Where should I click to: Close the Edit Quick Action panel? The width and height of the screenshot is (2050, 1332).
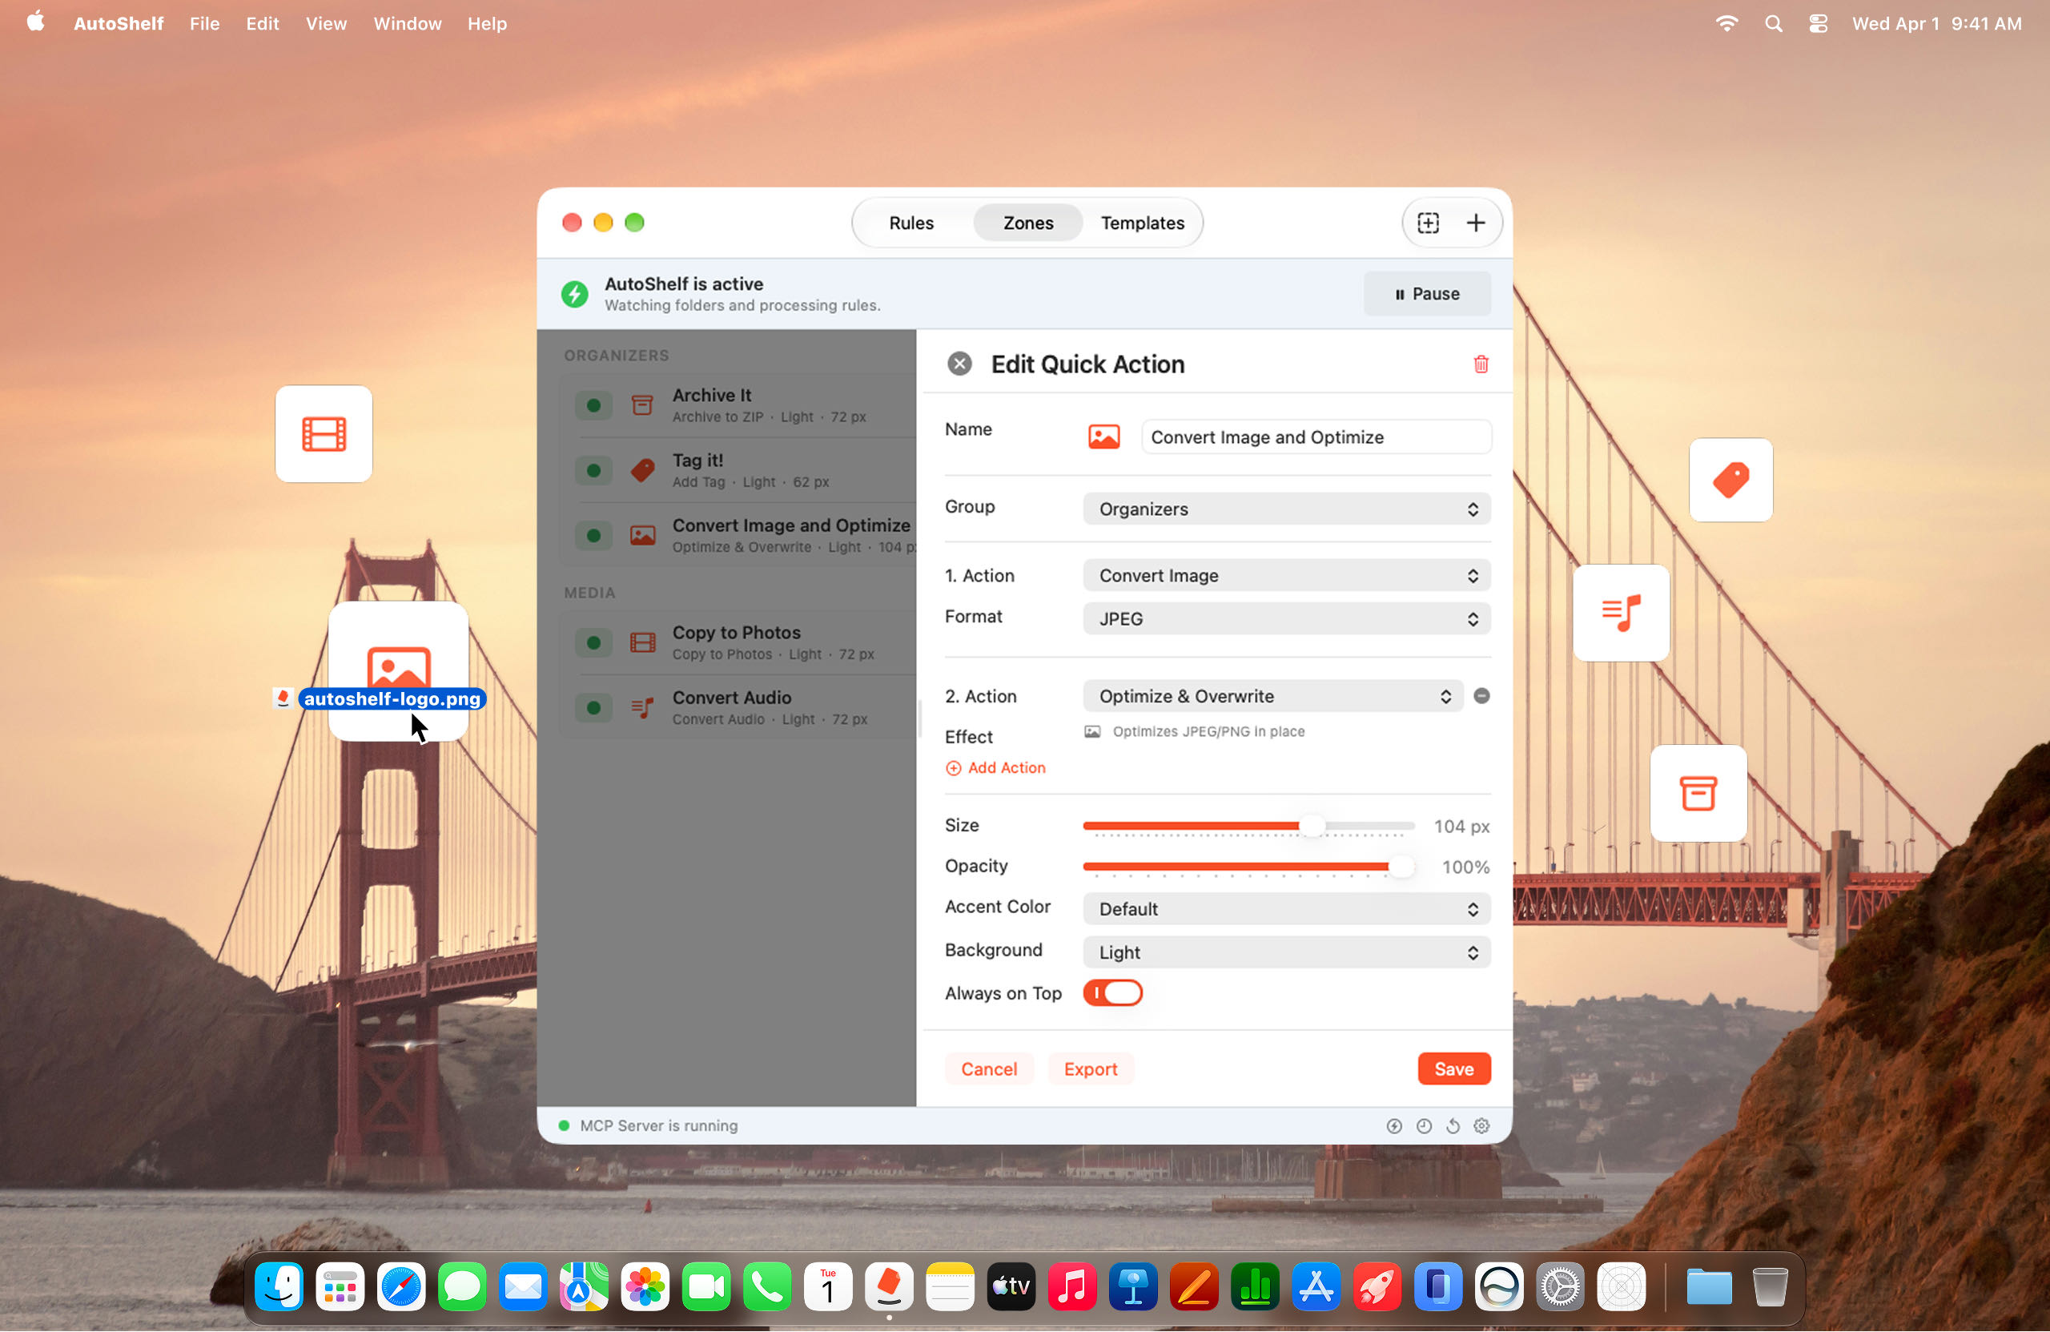959,364
